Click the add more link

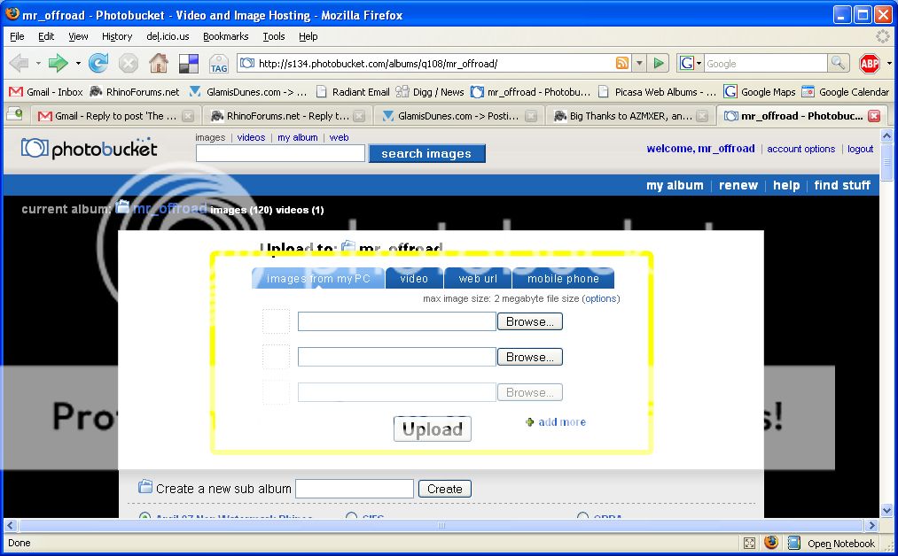tap(561, 422)
